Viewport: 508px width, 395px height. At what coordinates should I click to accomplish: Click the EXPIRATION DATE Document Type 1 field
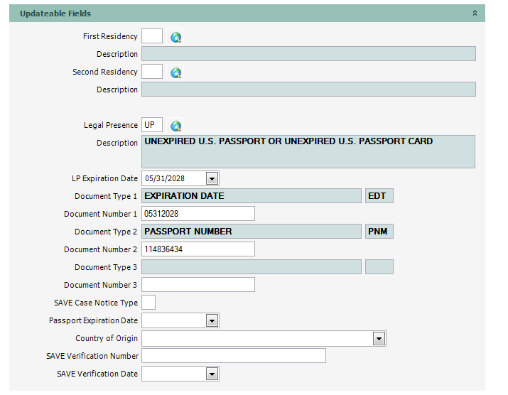[x=252, y=196]
